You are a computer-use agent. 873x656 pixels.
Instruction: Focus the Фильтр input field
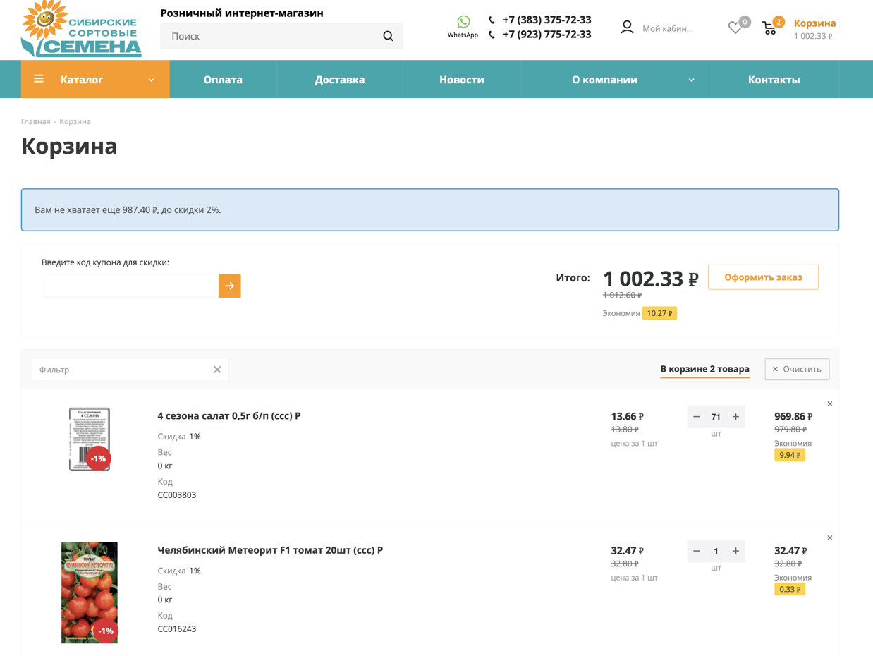point(121,370)
